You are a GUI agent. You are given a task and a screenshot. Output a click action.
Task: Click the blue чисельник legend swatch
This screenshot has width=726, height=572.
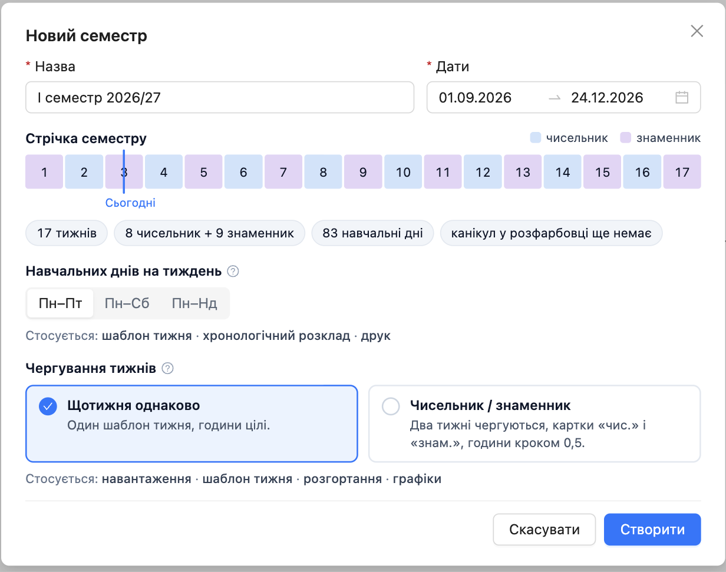536,138
